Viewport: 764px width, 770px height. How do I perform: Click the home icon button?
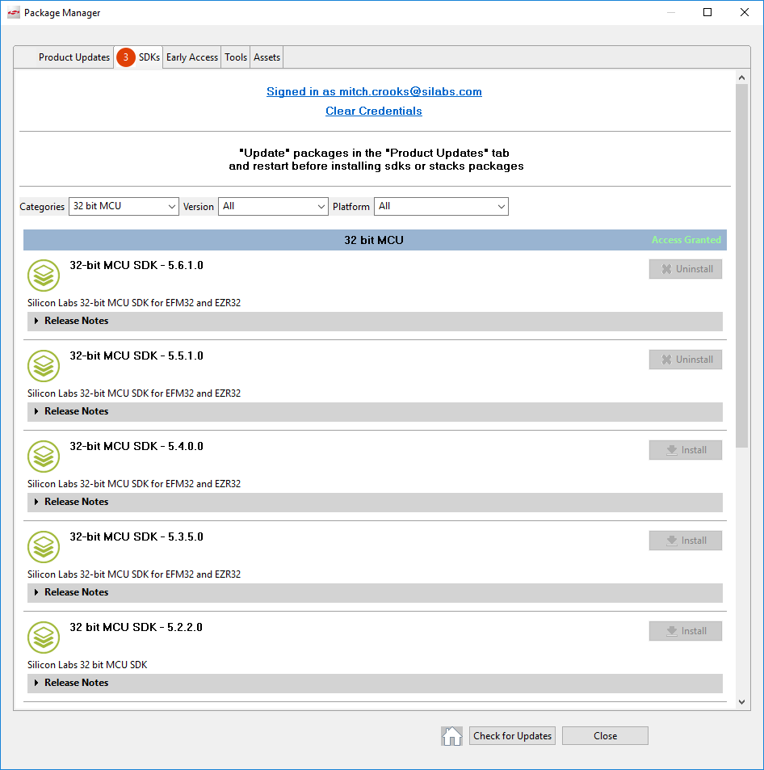pos(451,735)
